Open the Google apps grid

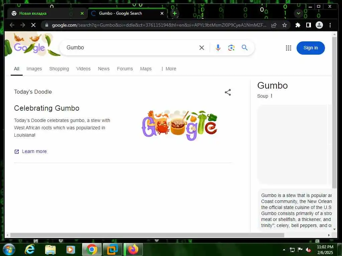(289, 48)
